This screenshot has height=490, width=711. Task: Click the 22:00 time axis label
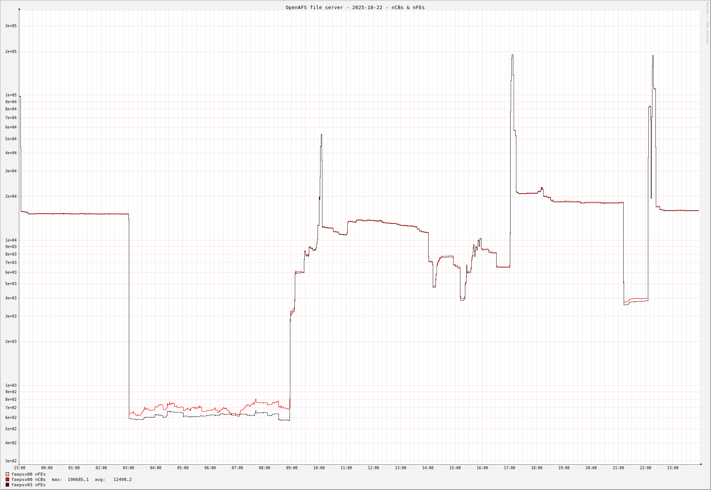click(x=646, y=468)
